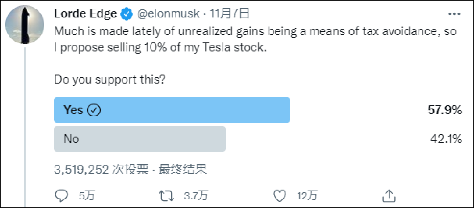Click the checkmark circle beside Yes
This screenshot has height=208, width=474.
pos(94,110)
